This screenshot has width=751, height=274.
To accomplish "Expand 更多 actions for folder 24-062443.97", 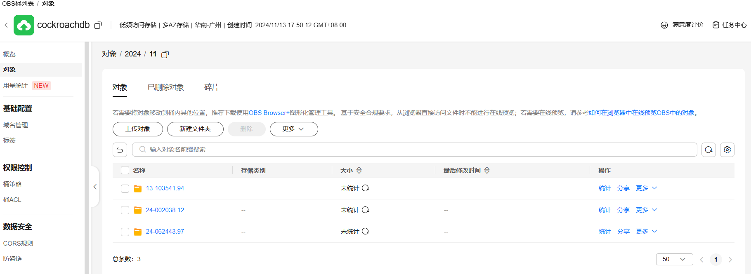I will click(646, 232).
